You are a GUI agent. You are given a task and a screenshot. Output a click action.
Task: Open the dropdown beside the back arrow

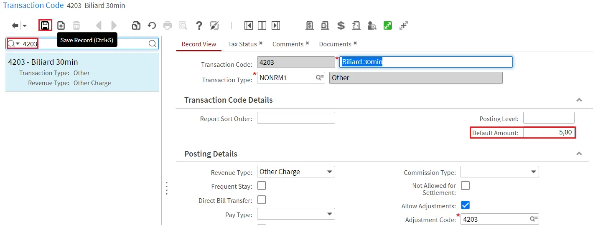coord(24,26)
